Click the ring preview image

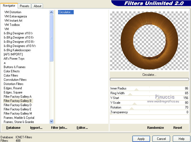point(149,41)
